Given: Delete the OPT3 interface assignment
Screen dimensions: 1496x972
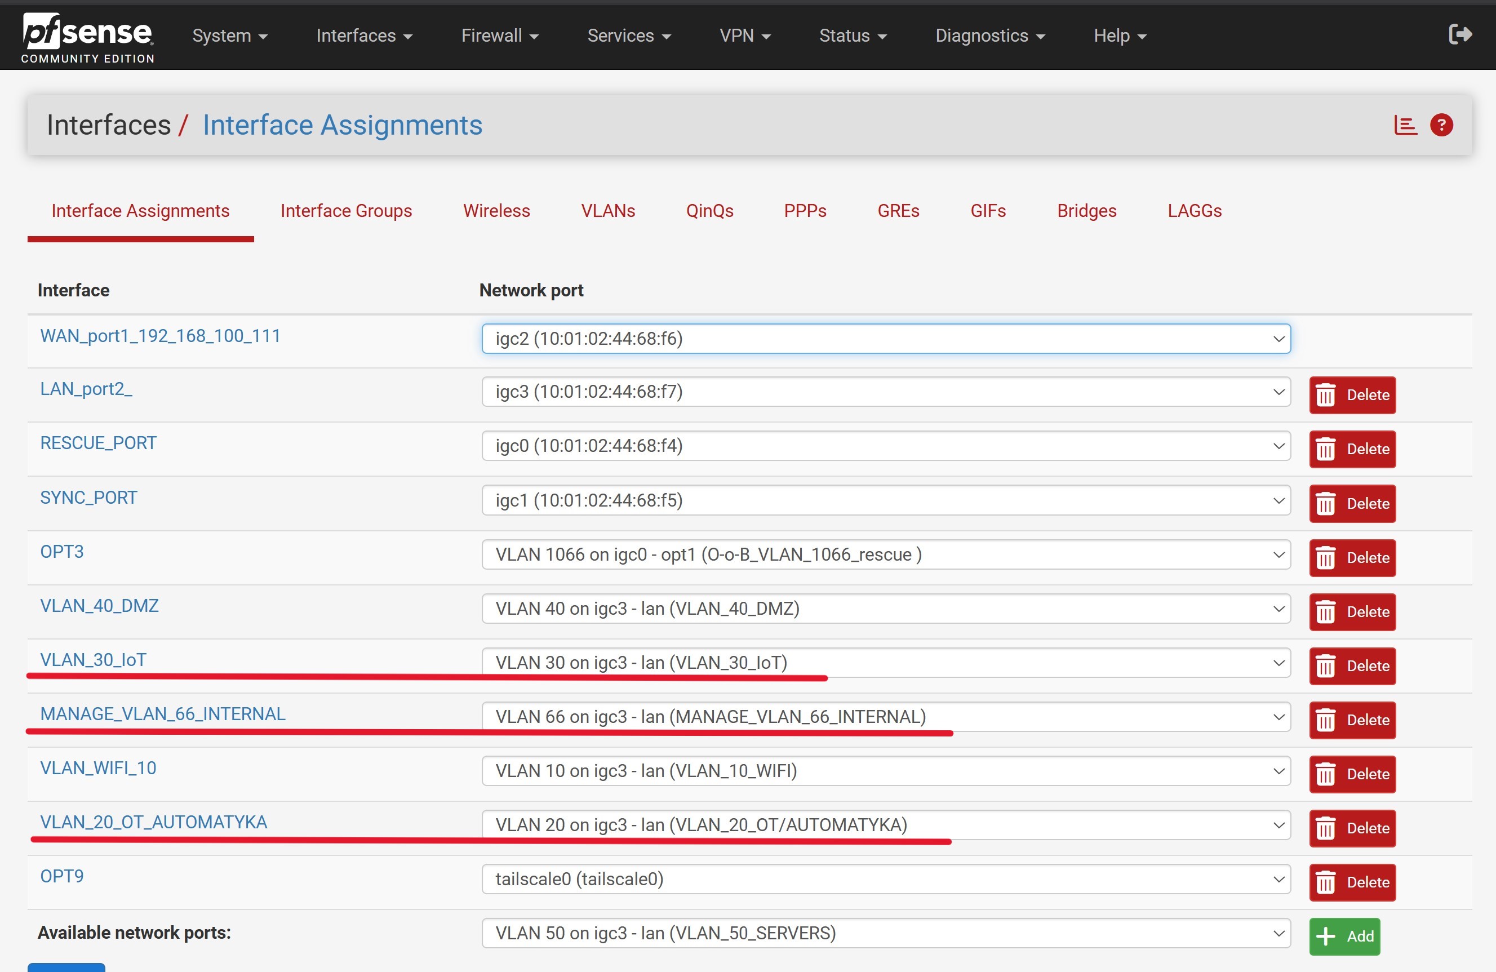Looking at the screenshot, I should point(1352,558).
